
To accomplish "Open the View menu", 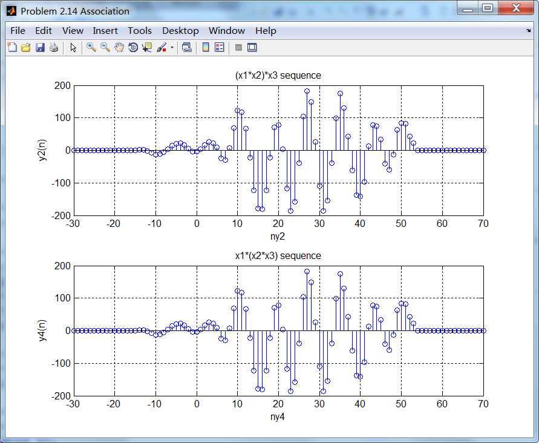I will (x=73, y=31).
